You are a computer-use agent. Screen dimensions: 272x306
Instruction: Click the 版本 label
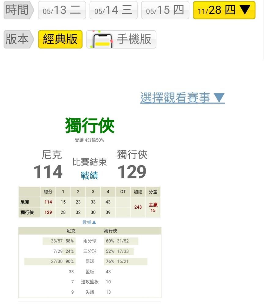pyautogui.click(x=19, y=39)
